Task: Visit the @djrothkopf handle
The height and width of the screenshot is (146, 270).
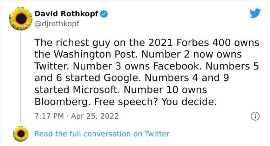Action: click(57, 23)
